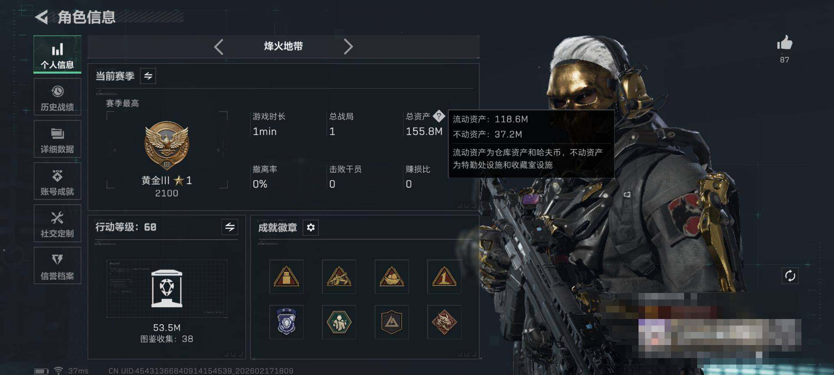The image size is (834, 375).
Task: Switch to next mode with right chevron
Action: point(348,46)
